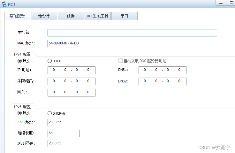Click the 前缀长度 field
This screenshot has height=153, width=235.
[x=64, y=133]
